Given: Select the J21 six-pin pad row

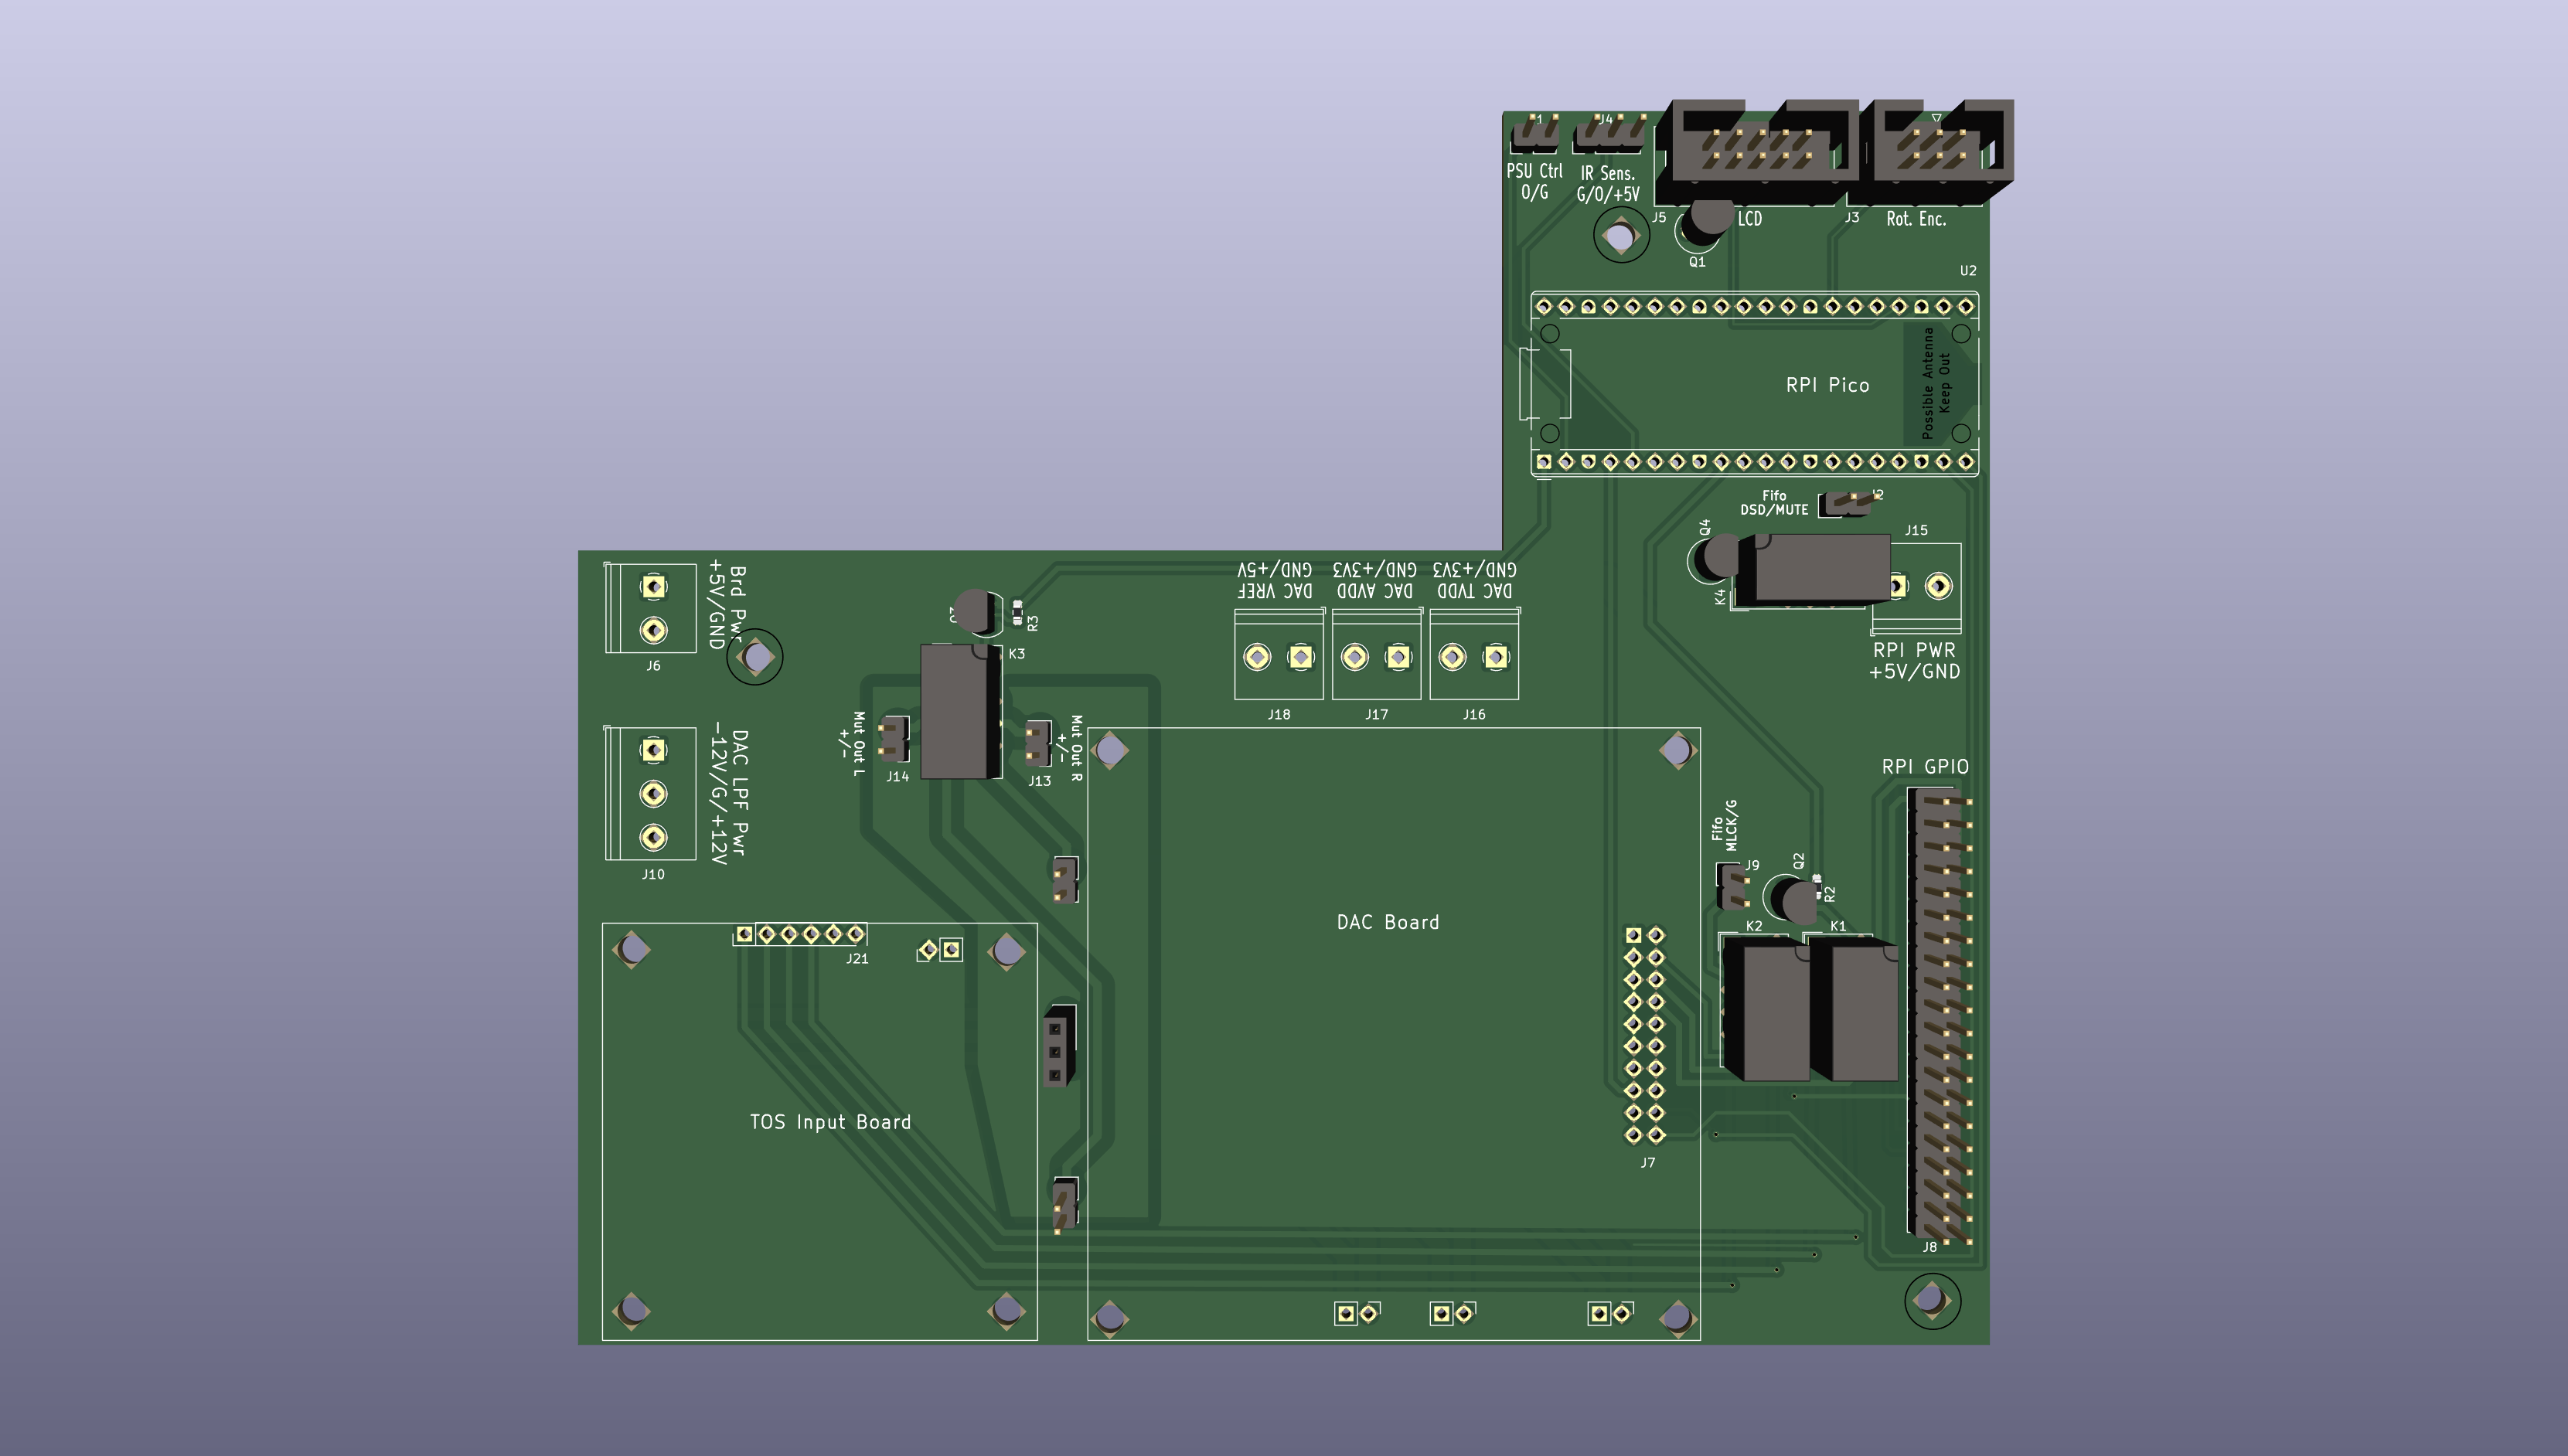Looking at the screenshot, I should tap(800, 934).
